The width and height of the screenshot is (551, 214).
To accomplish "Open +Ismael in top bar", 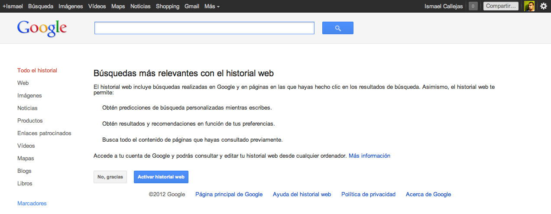I will tap(13, 6).
